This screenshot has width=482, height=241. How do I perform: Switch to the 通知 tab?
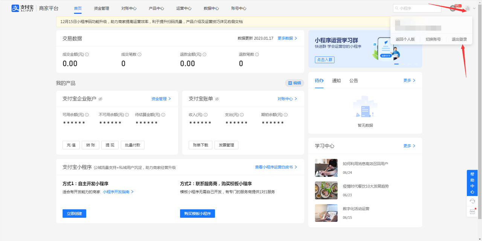pos(336,81)
